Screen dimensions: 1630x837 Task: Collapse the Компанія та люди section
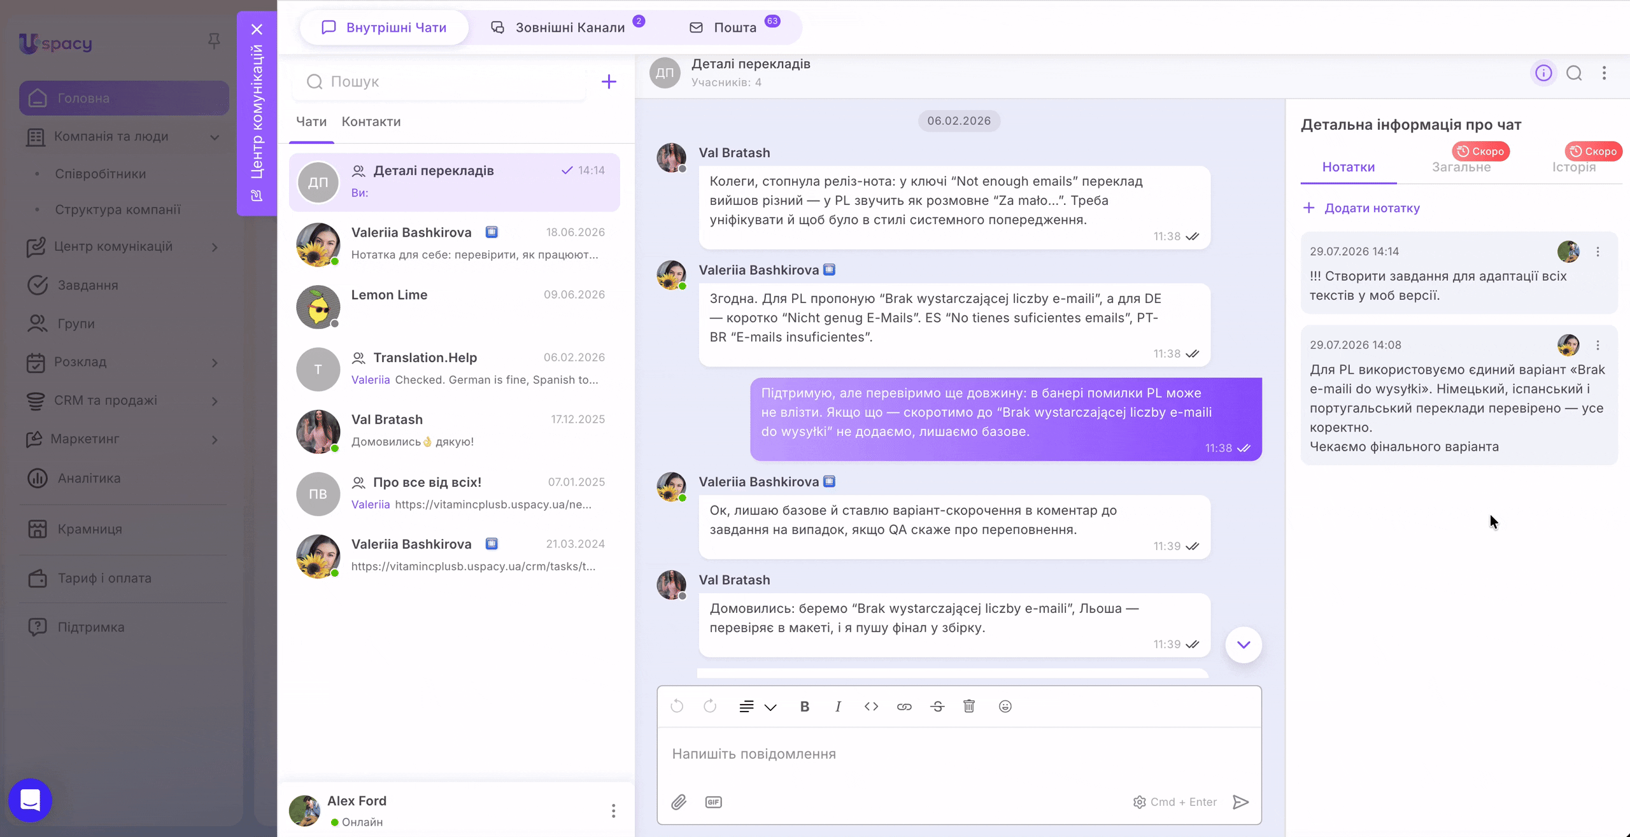click(x=215, y=137)
